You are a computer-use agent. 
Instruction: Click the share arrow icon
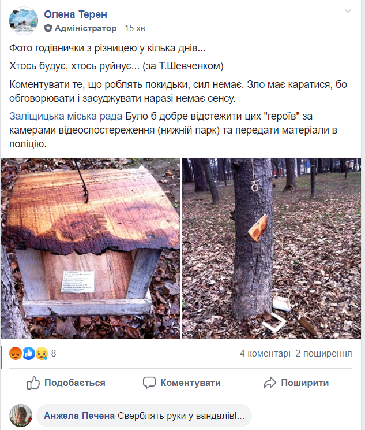[270, 383]
